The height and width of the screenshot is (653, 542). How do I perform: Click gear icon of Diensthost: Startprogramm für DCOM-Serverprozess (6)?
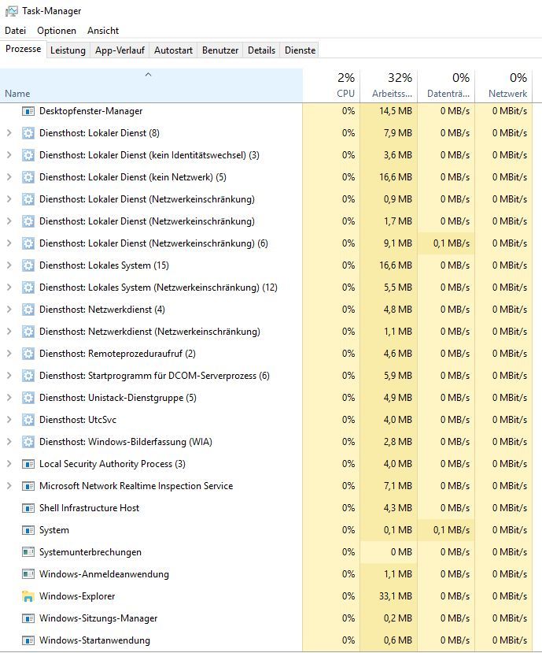[x=28, y=376]
